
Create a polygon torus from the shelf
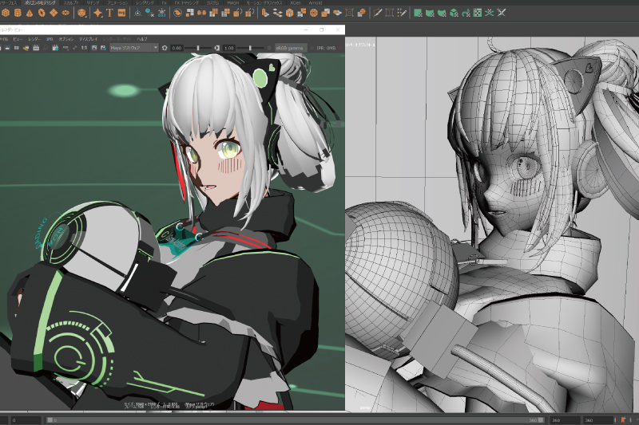click(x=42, y=13)
